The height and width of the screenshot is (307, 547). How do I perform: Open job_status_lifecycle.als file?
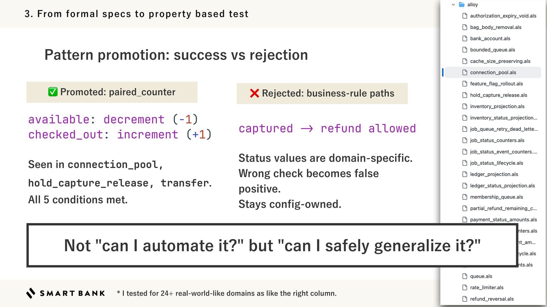[x=496, y=163]
